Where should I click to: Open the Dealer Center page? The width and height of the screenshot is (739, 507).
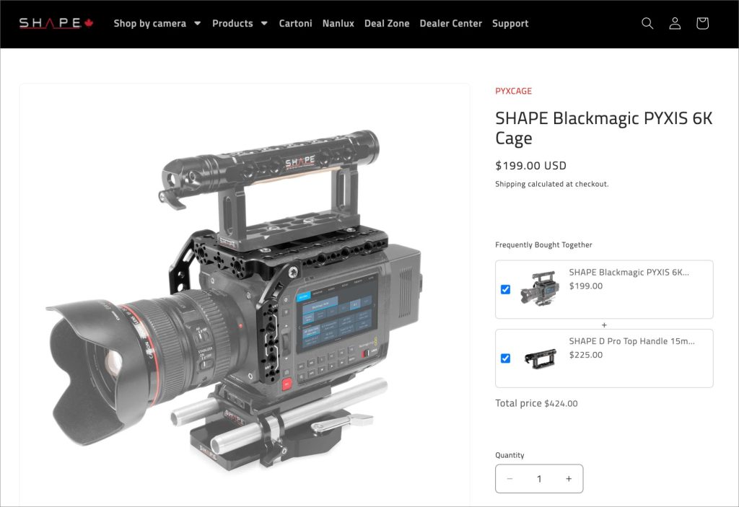[450, 23]
